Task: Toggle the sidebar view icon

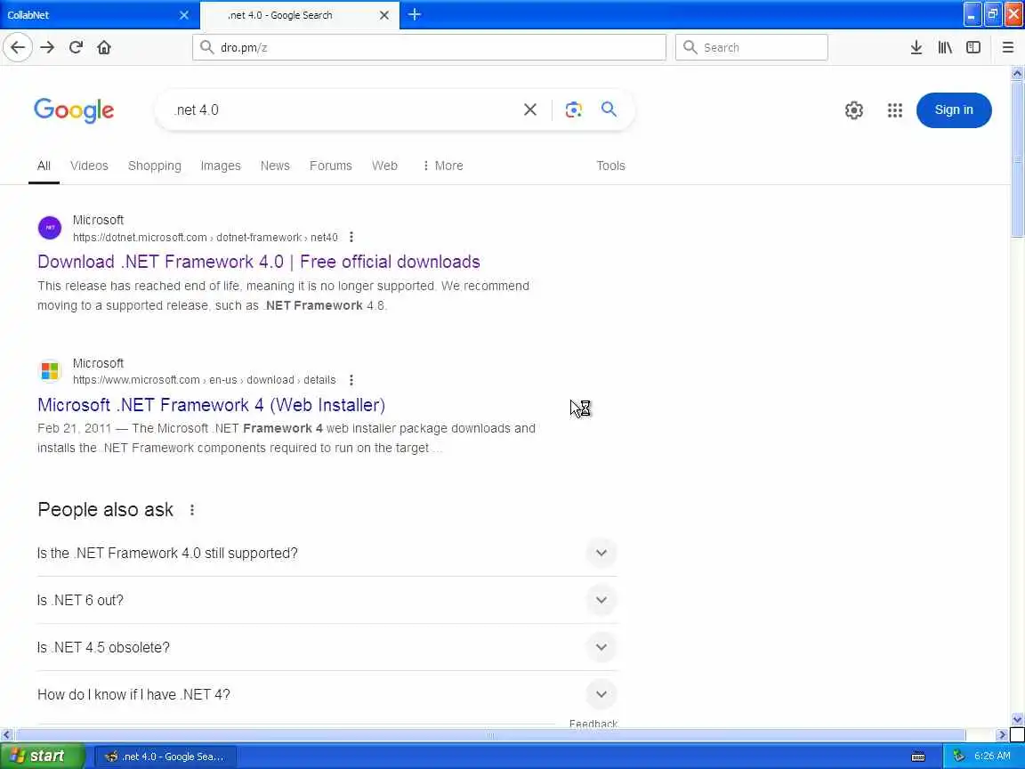Action: pos(973,47)
